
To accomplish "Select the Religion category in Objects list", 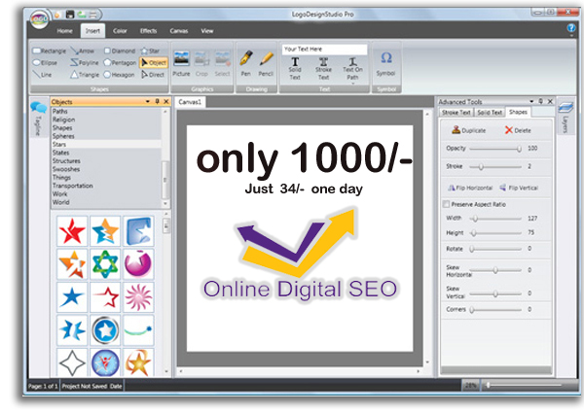I will click(x=106, y=120).
